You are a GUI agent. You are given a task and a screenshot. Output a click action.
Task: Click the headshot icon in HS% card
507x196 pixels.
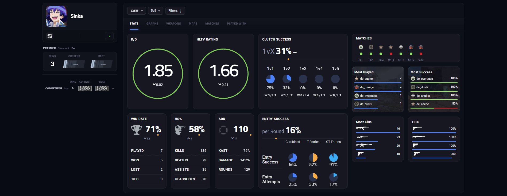point(180,130)
